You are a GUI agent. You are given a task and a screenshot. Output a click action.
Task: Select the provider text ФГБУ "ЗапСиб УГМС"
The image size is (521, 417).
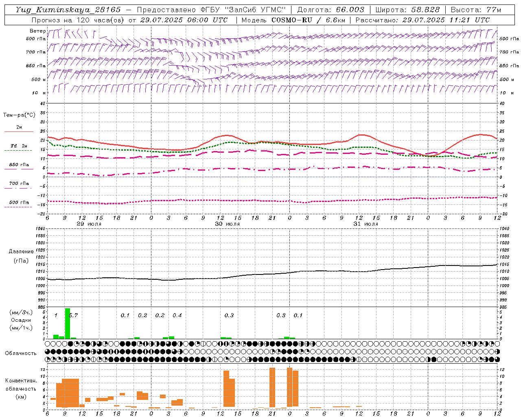(x=243, y=10)
